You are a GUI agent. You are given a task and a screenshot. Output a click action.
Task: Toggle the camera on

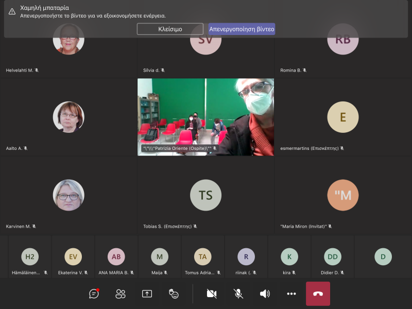coord(212,294)
